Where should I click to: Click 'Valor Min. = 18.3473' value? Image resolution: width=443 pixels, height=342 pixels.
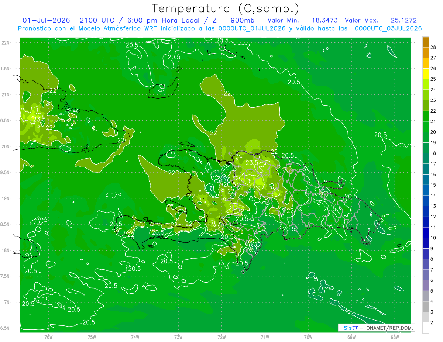(x=302, y=20)
